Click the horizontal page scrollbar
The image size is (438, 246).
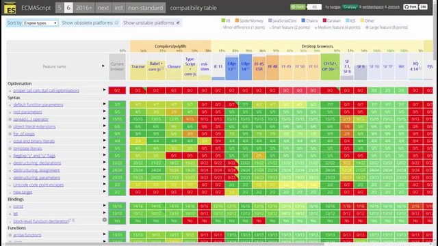tap(165, 244)
